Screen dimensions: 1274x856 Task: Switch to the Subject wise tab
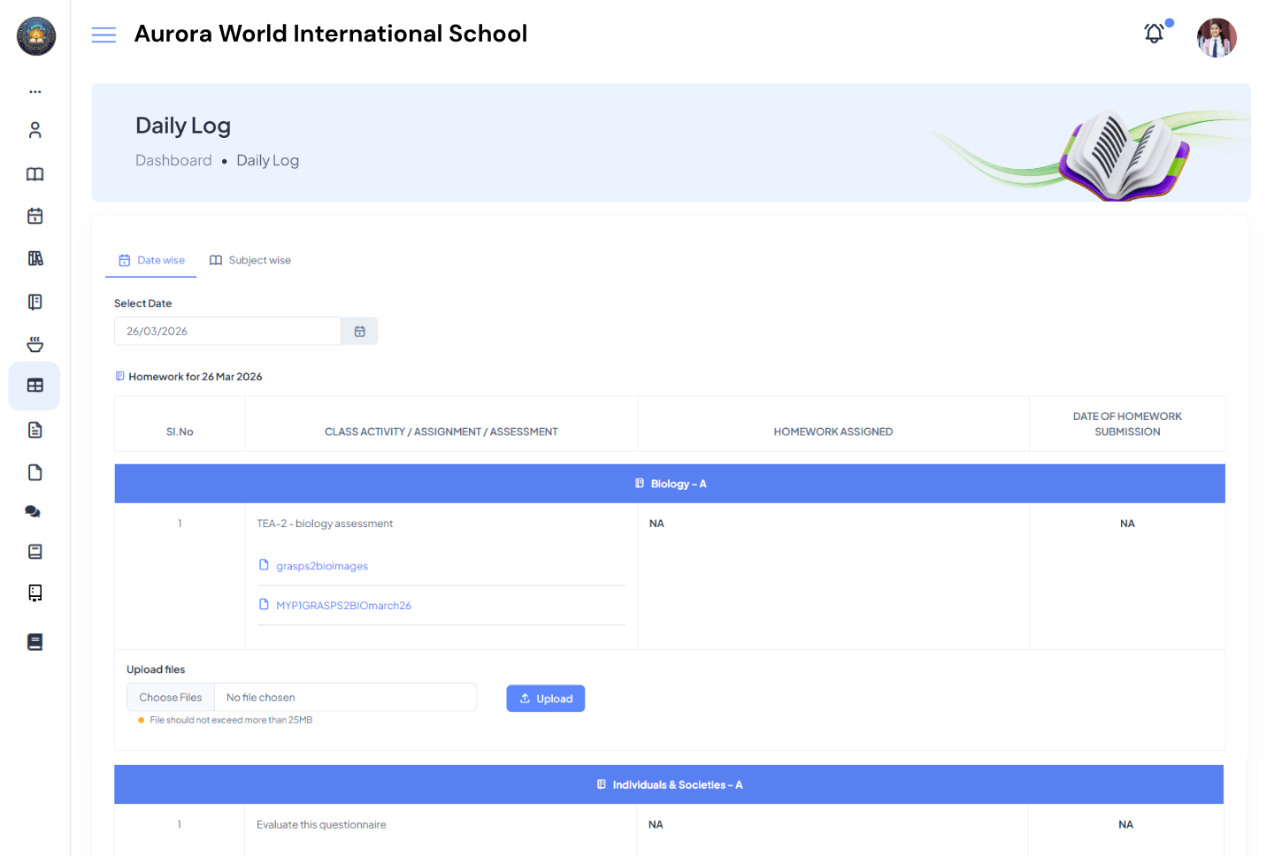(x=250, y=259)
